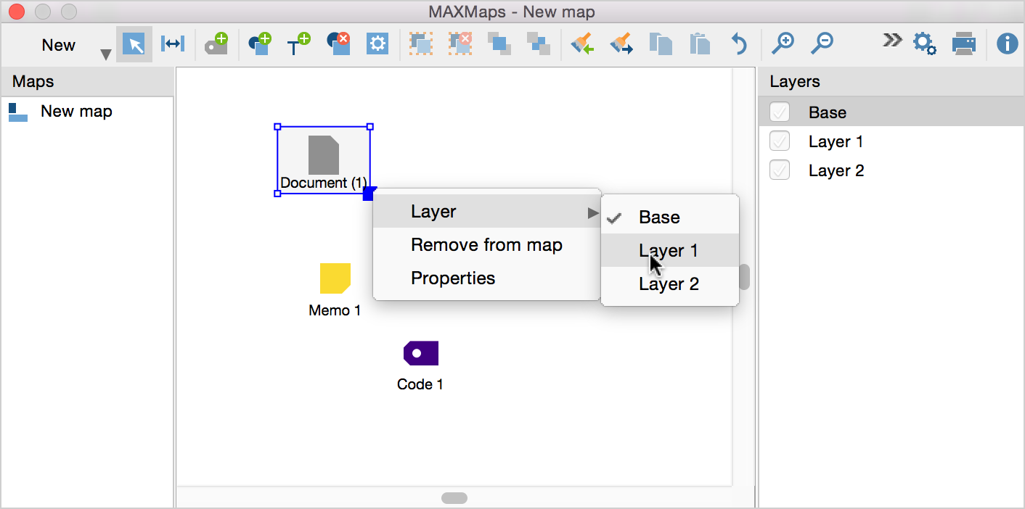Click the insert new free object icon
Viewport: 1025px width, 509px height.
click(x=259, y=44)
